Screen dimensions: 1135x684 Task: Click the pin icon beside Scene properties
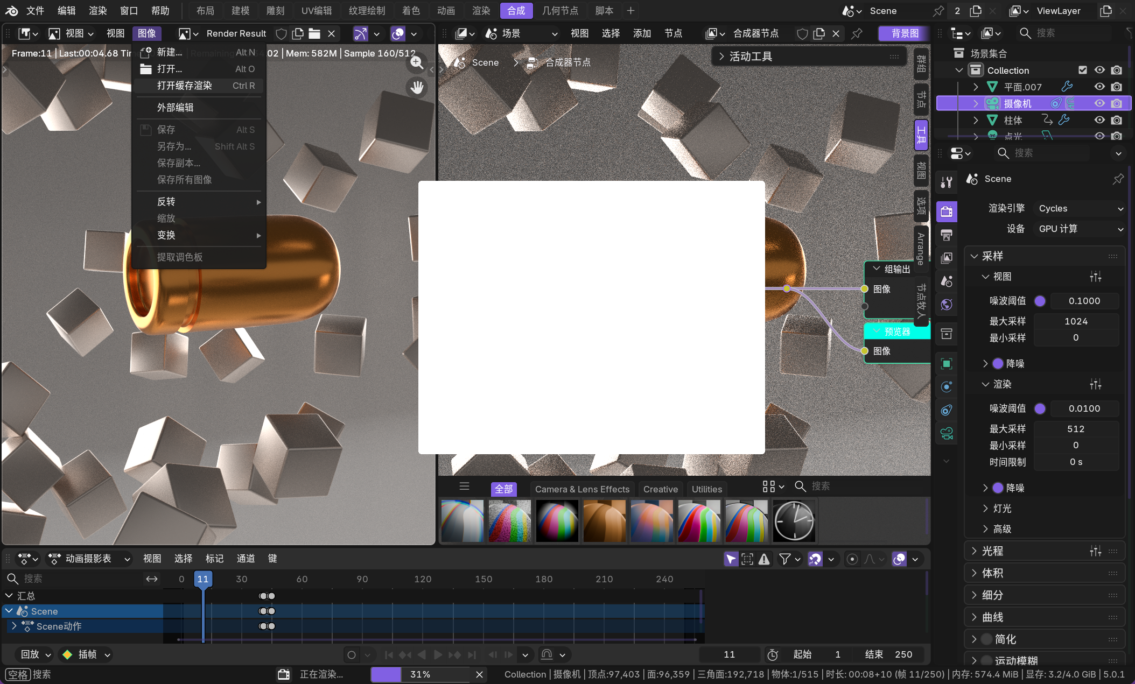point(1118,179)
